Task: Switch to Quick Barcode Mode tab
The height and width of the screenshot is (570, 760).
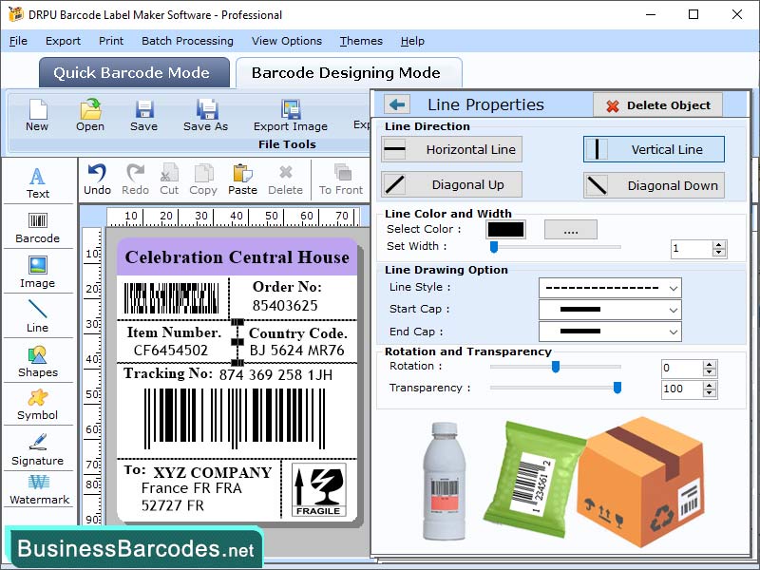Action: (133, 72)
